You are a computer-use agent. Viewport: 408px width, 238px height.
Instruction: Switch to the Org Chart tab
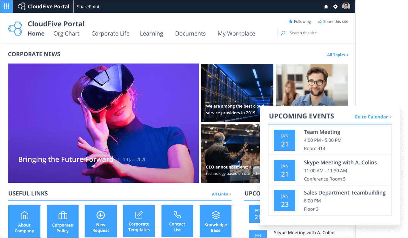pos(66,34)
